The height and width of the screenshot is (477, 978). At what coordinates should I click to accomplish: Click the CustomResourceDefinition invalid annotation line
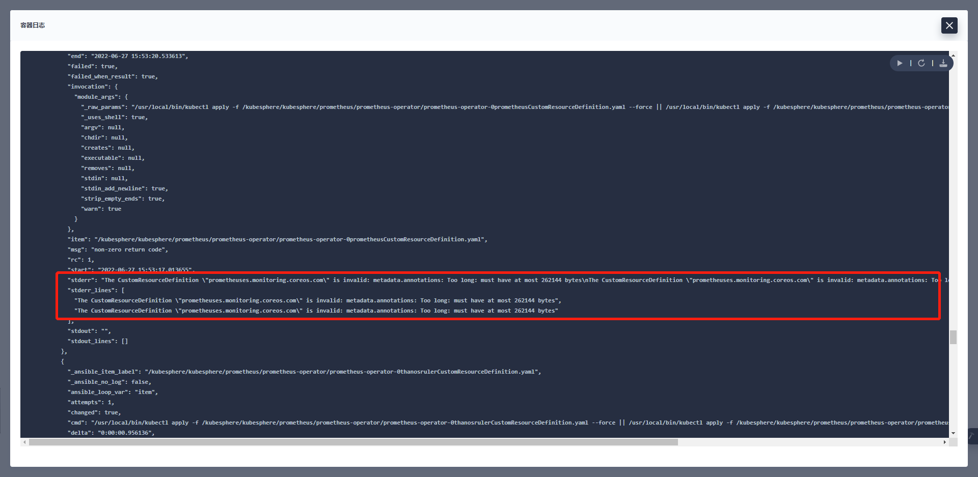(x=316, y=300)
